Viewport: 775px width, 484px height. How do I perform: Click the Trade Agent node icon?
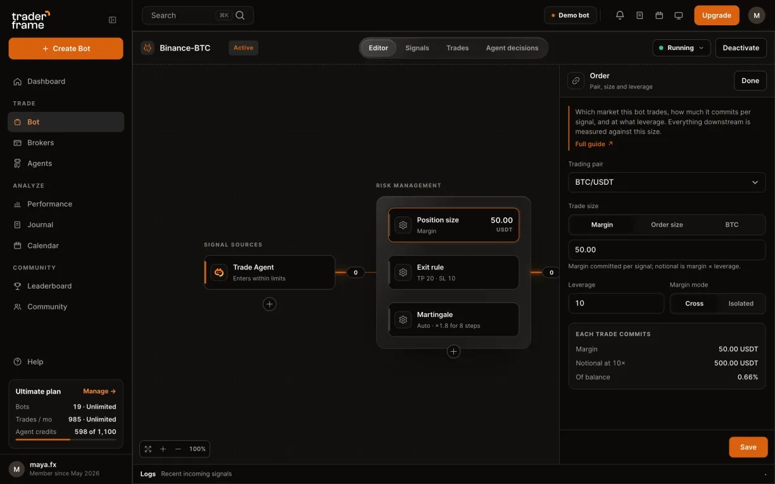[219, 272]
